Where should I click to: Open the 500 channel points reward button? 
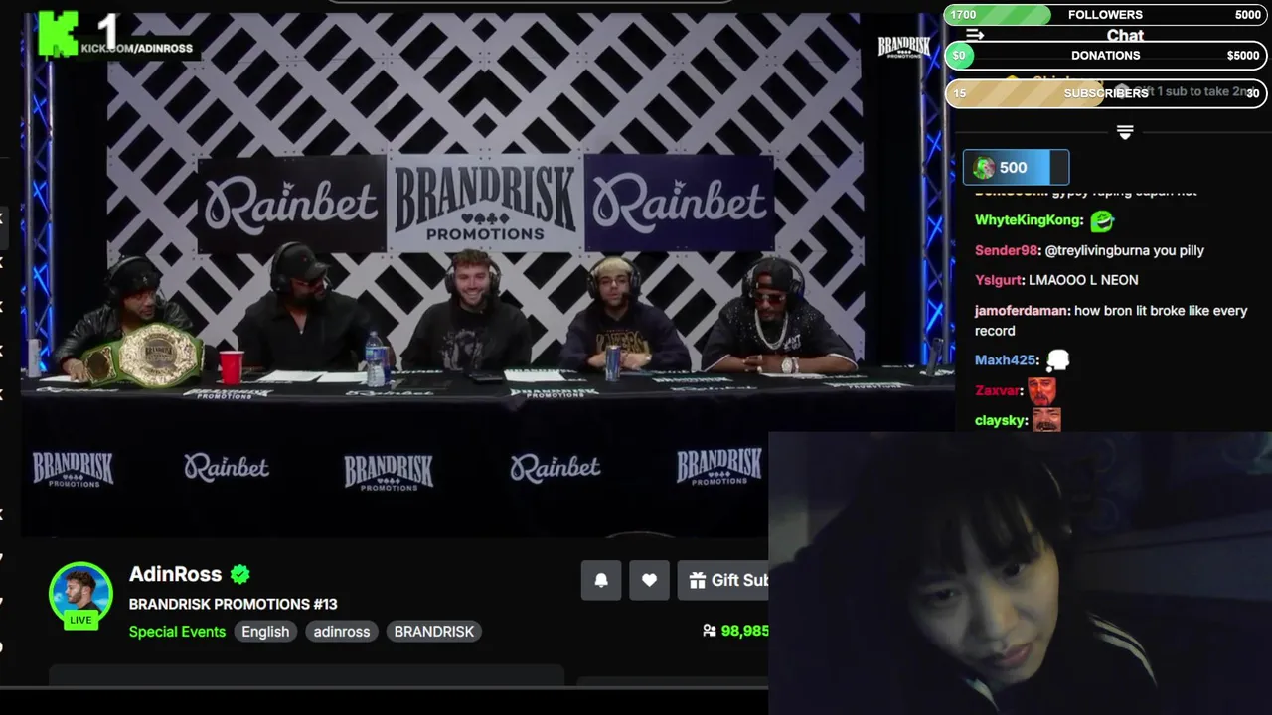point(1016,168)
